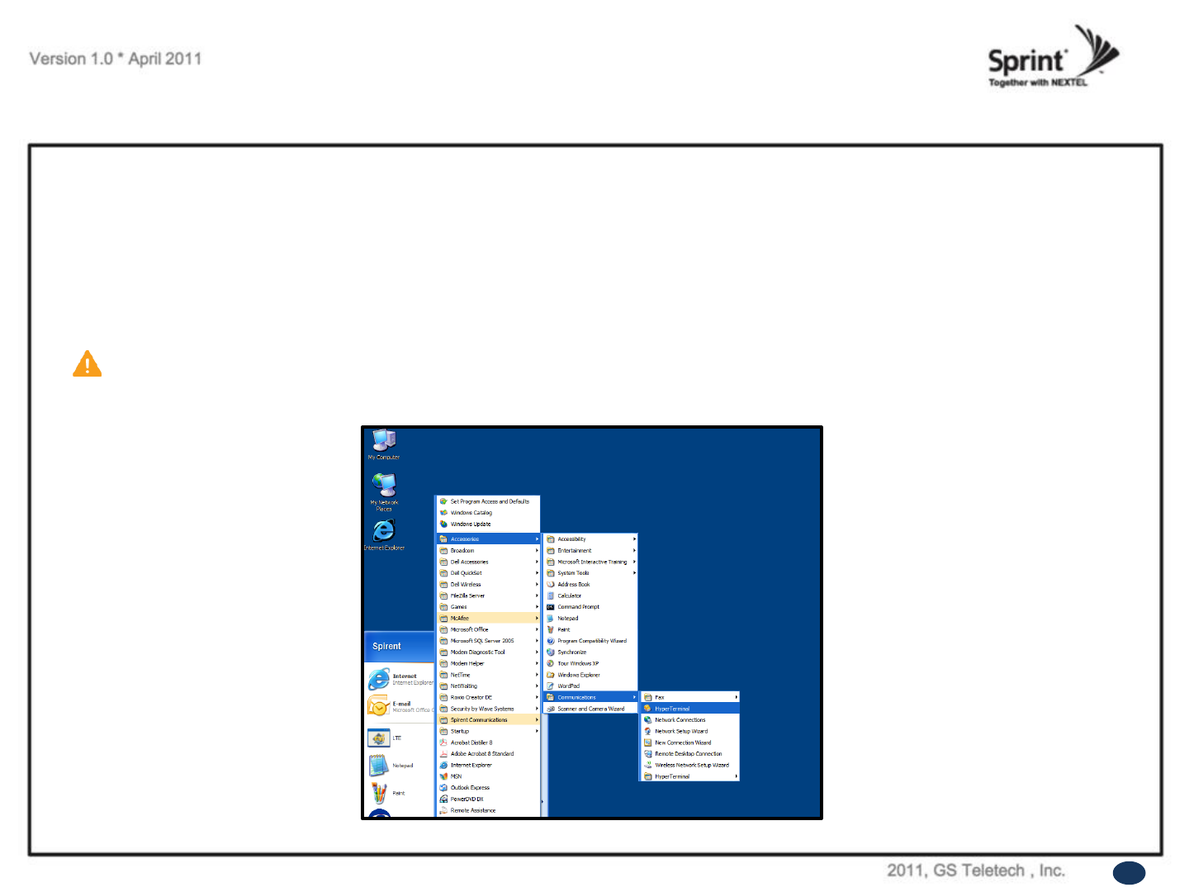Launch Acrobat Distiller 8

[x=489, y=743]
